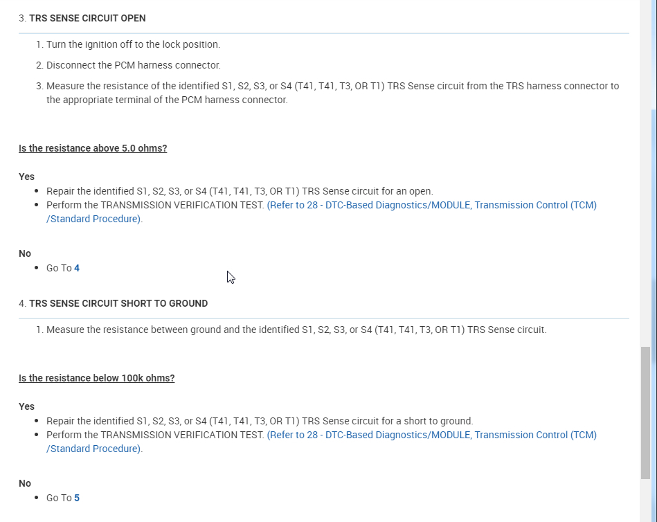Viewport: 657px width, 522px height.
Task: Click the 'Repair... for a short to ground' bullet
Action: (260, 421)
